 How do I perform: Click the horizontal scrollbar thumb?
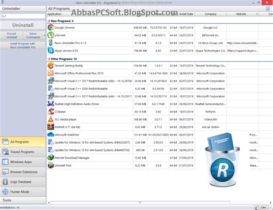point(140,202)
